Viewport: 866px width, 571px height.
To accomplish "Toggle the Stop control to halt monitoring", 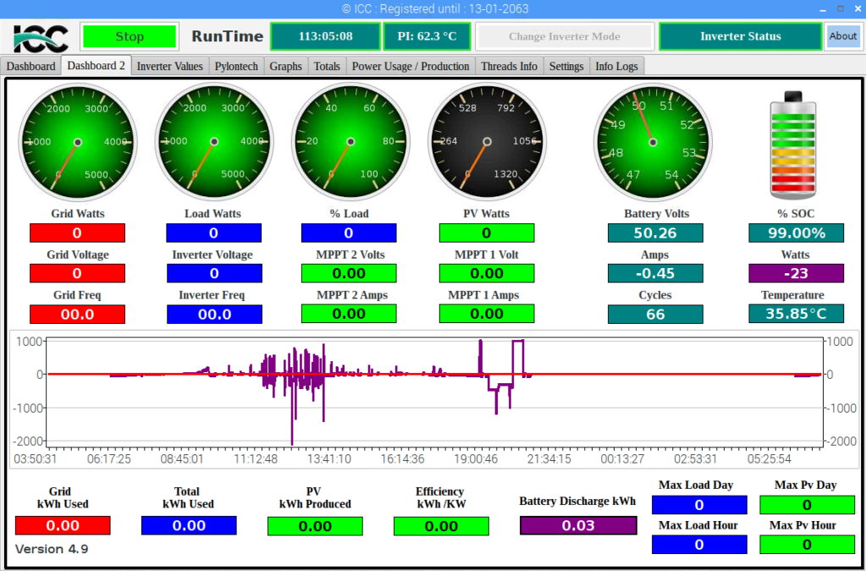I will (x=129, y=36).
